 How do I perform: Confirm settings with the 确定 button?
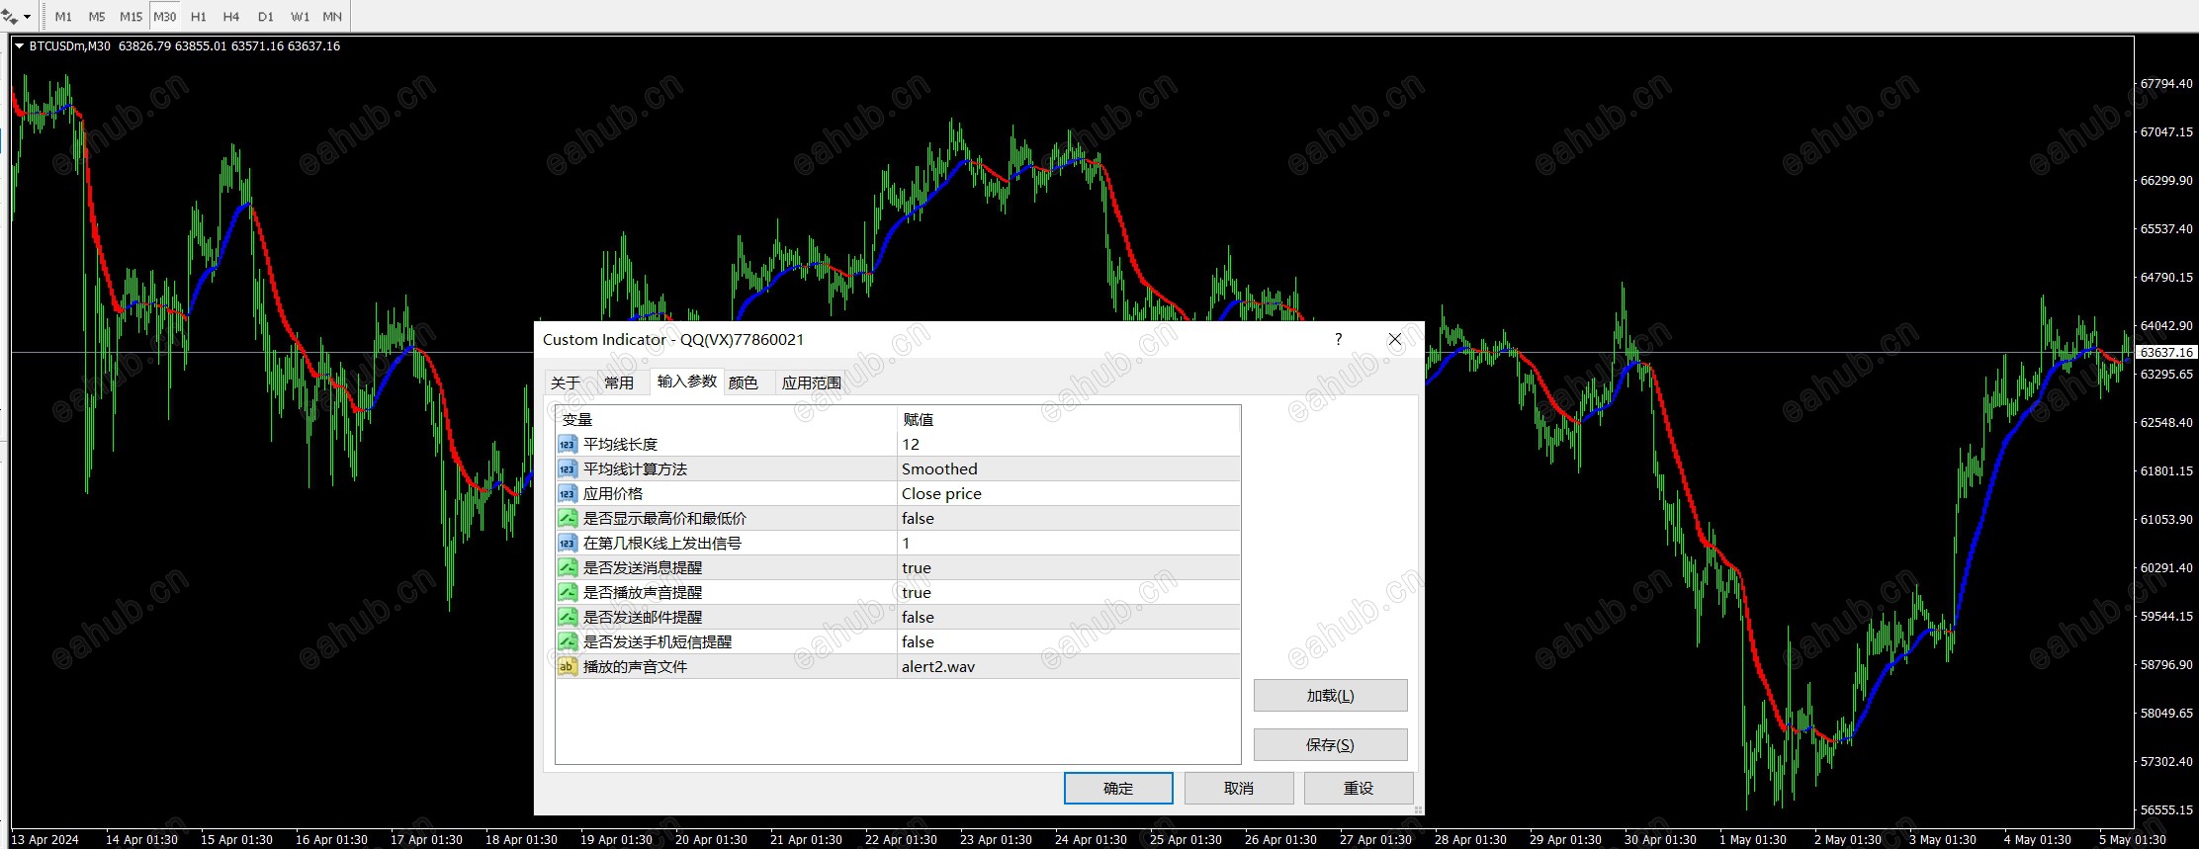(1118, 789)
